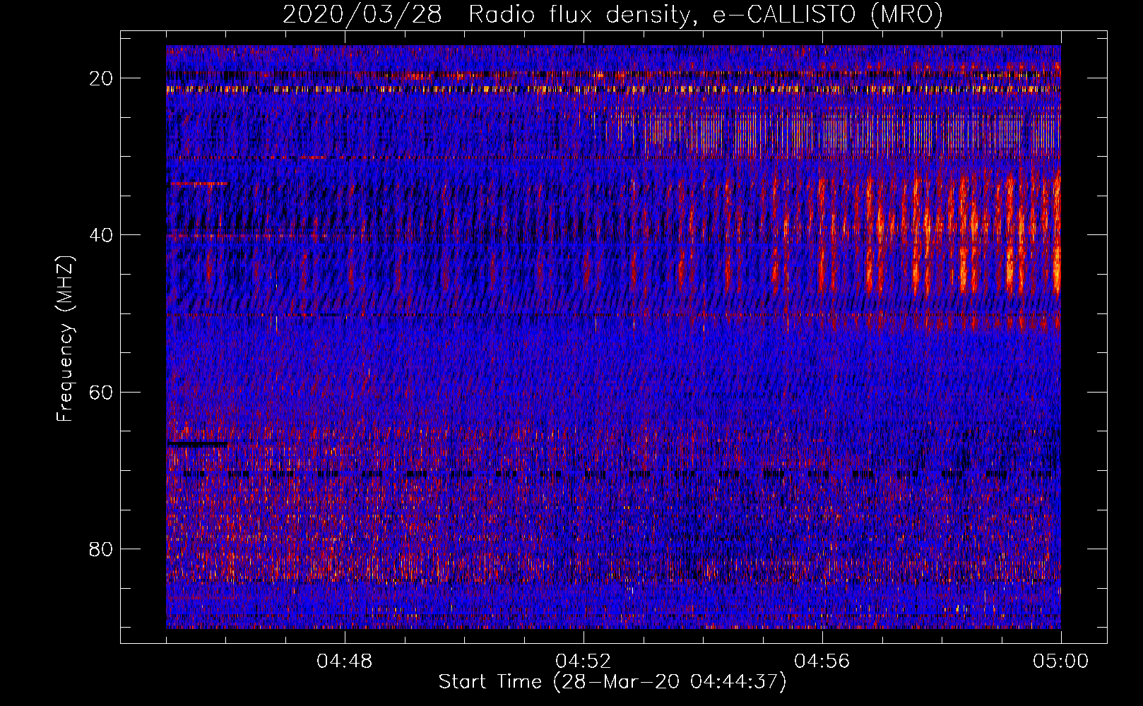Click the 05:00 time tick label
The height and width of the screenshot is (706, 1143).
tap(1061, 662)
